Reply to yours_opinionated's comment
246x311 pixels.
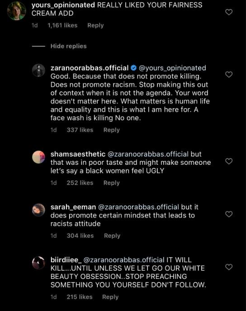pyautogui.click(x=95, y=25)
